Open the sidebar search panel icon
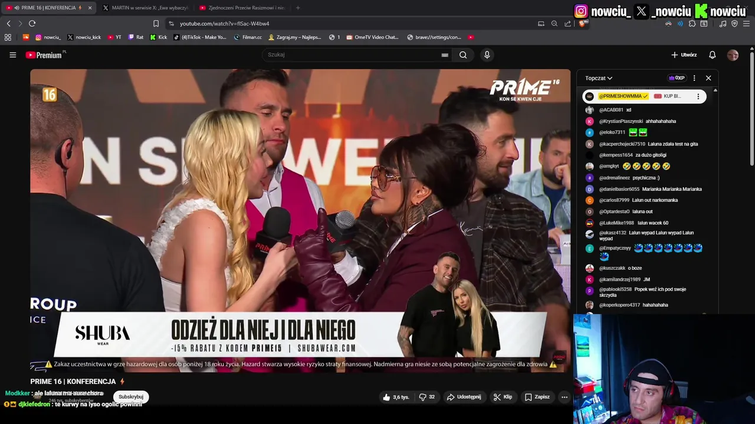Image resolution: width=755 pixels, height=424 pixels. pyautogui.click(x=704, y=24)
